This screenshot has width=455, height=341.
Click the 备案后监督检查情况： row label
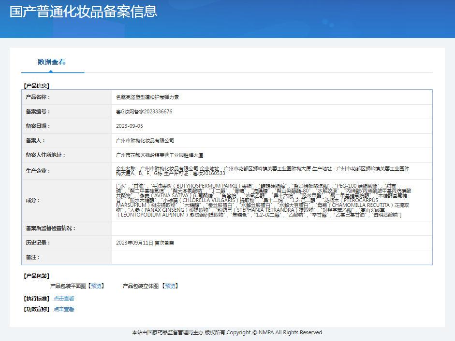[51, 228]
